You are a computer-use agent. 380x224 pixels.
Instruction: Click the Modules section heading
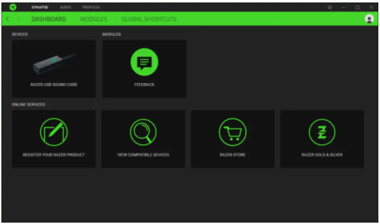click(112, 34)
